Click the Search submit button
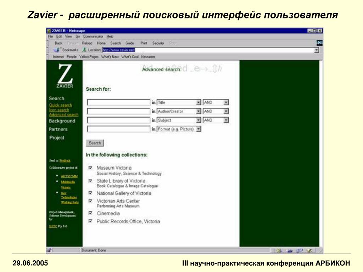This screenshot has width=363, height=272. (95, 143)
